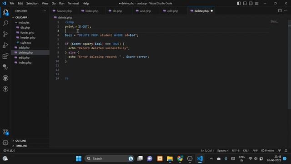291x164 pixels.
Task: Click volume icon in system tray
Action: coord(256,159)
